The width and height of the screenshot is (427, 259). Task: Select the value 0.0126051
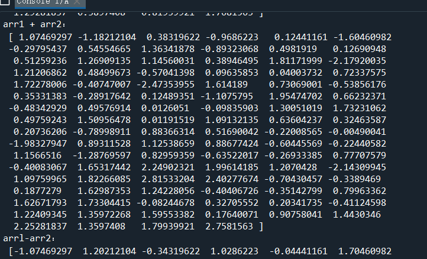click(165, 108)
